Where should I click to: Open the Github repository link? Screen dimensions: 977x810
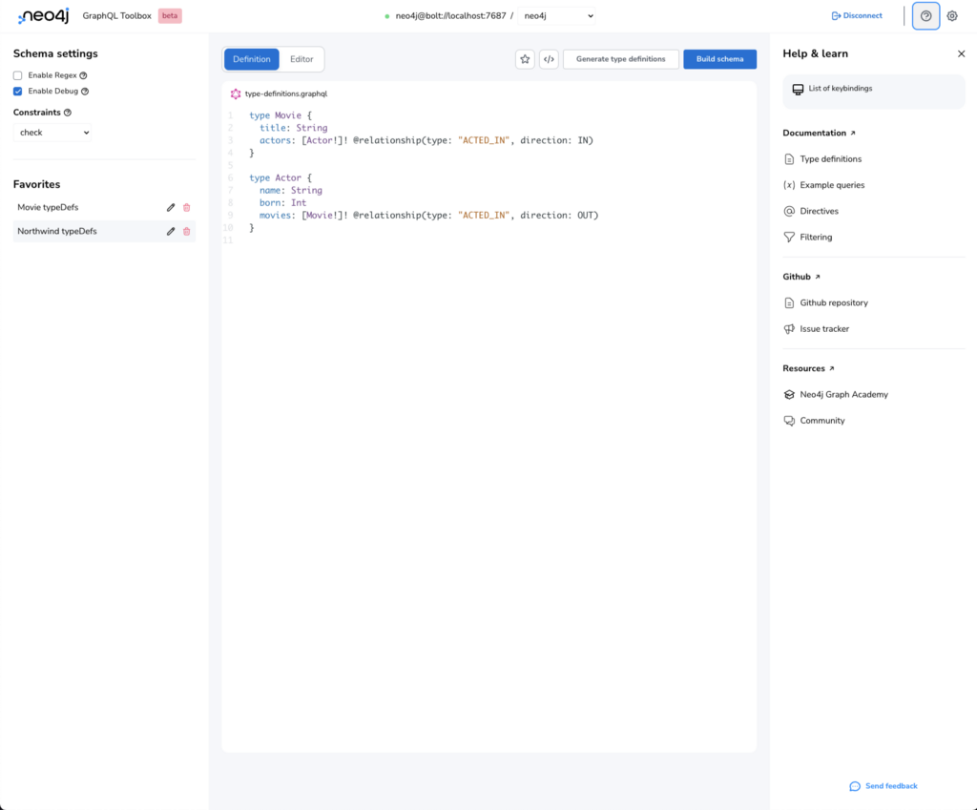[x=834, y=302]
